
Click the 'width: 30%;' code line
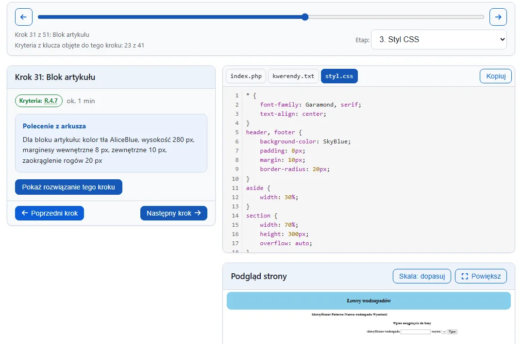click(279, 197)
